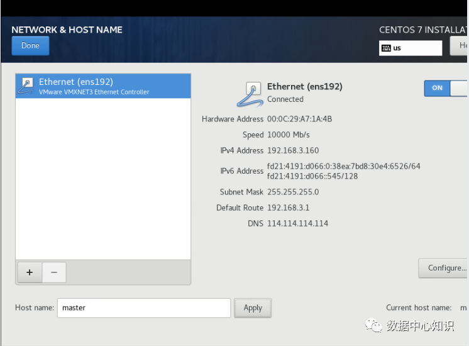Add a new network device with plus
Viewport: 469px width, 346px height.
(30, 272)
